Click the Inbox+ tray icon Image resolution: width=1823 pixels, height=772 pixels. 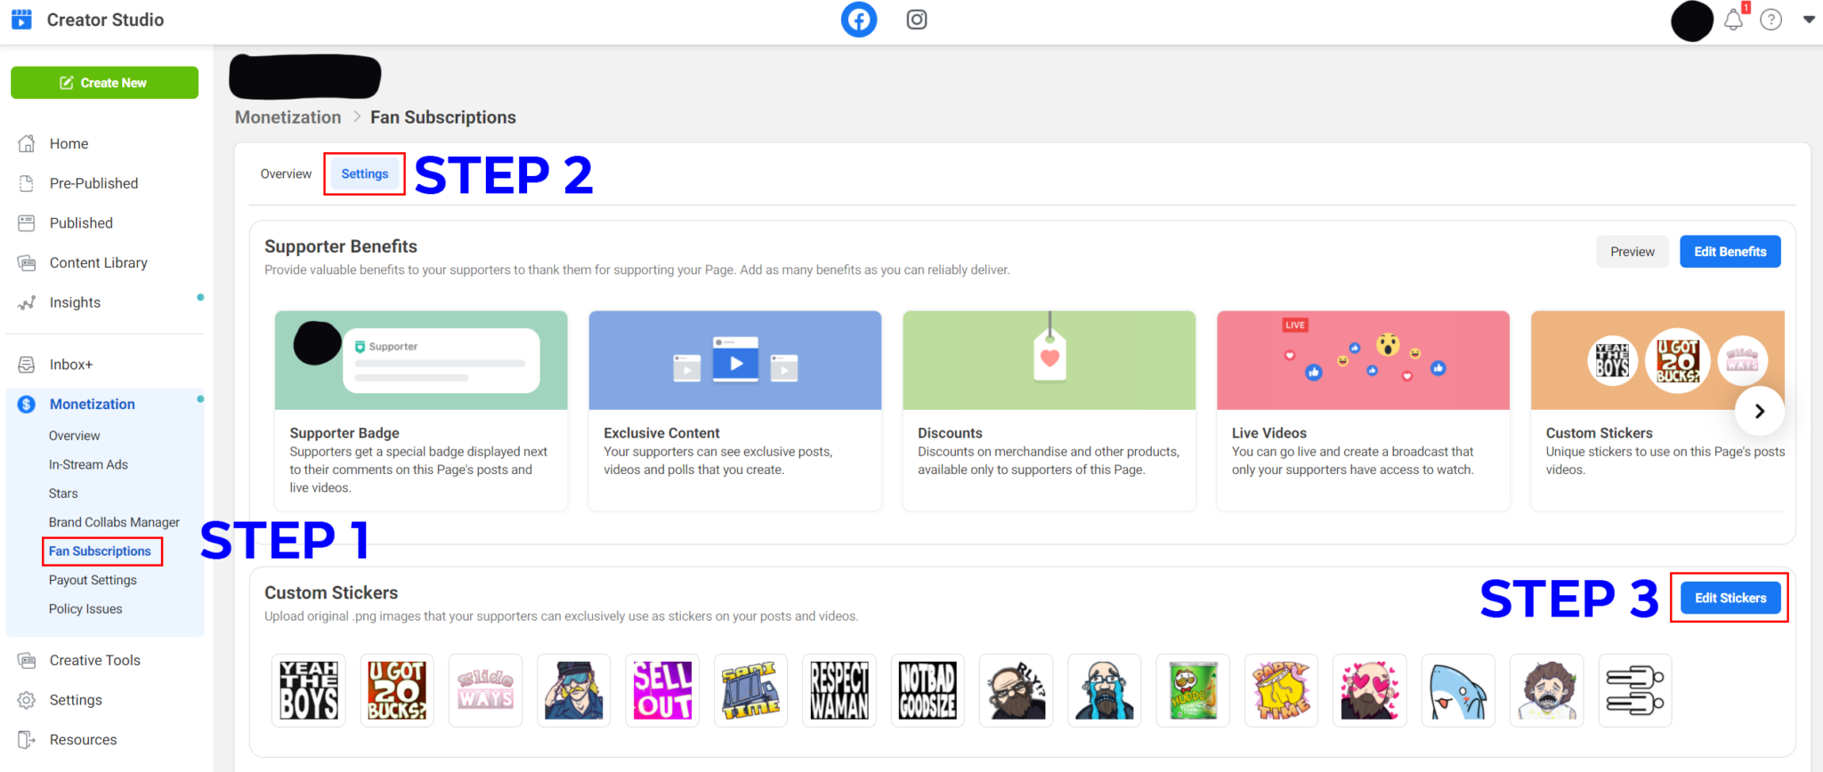point(27,365)
